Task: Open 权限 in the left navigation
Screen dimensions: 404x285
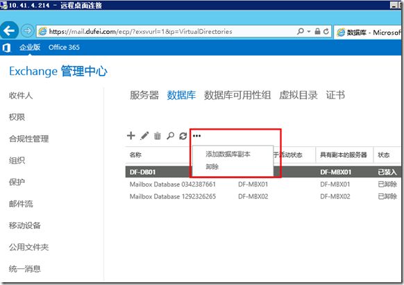Action: (17, 117)
